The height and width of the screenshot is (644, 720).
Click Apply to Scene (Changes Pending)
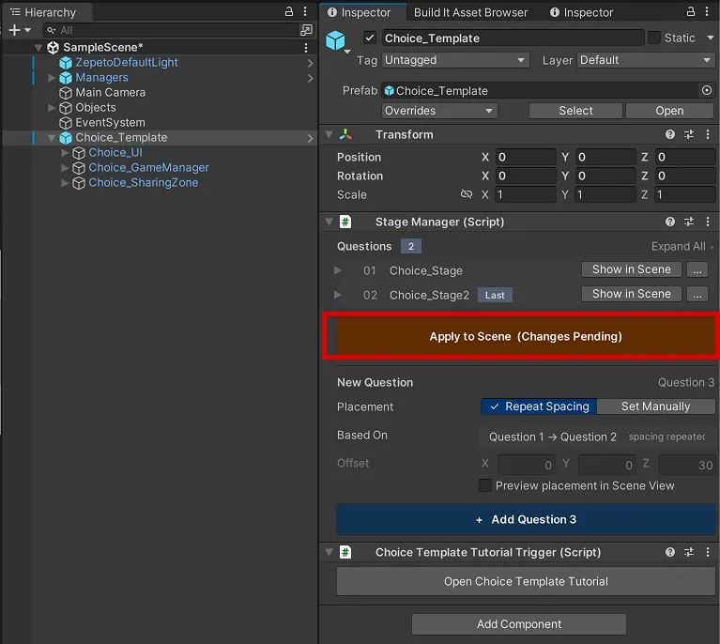pos(526,336)
